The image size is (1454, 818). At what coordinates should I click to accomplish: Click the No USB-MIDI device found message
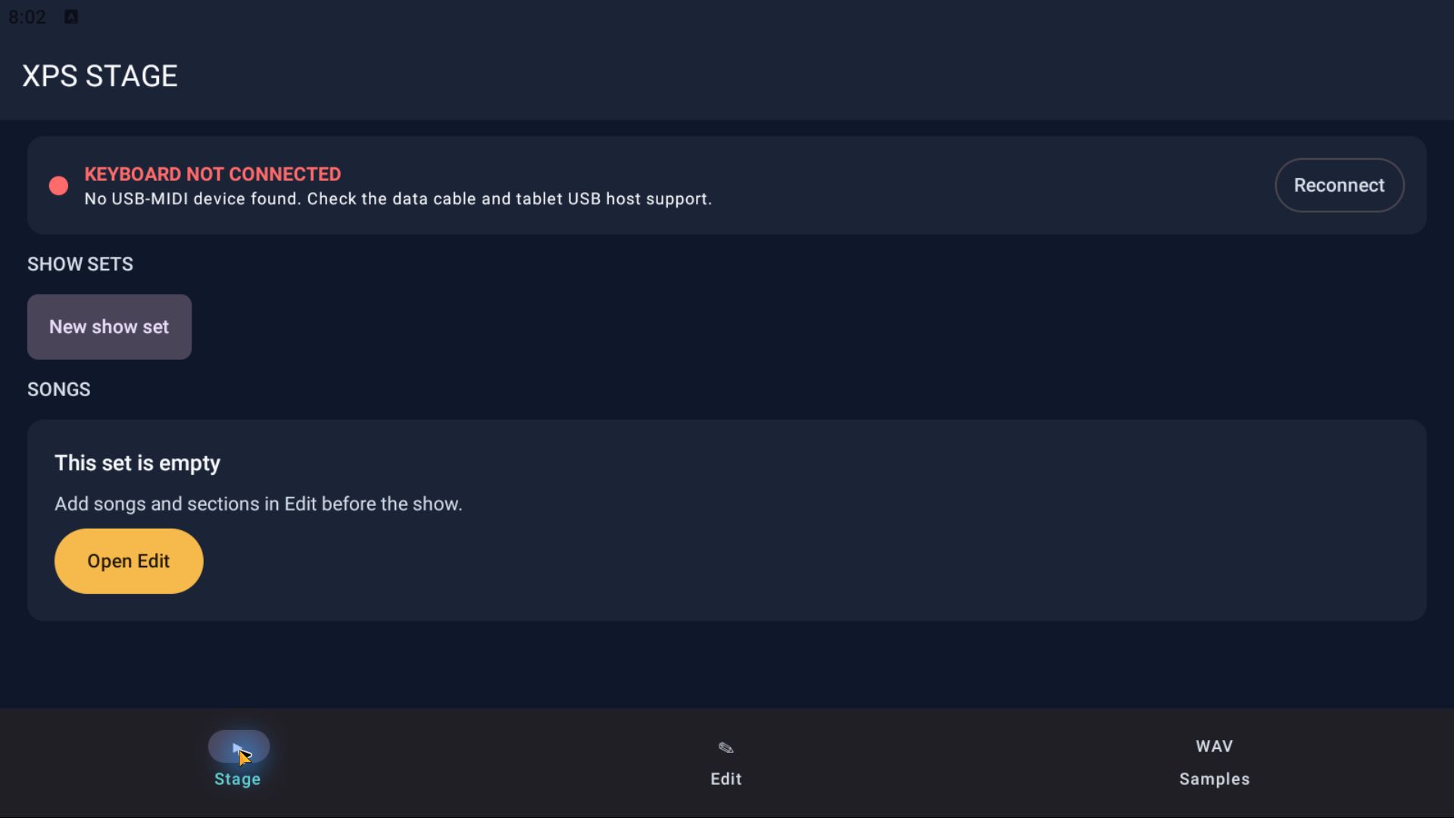(x=398, y=198)
